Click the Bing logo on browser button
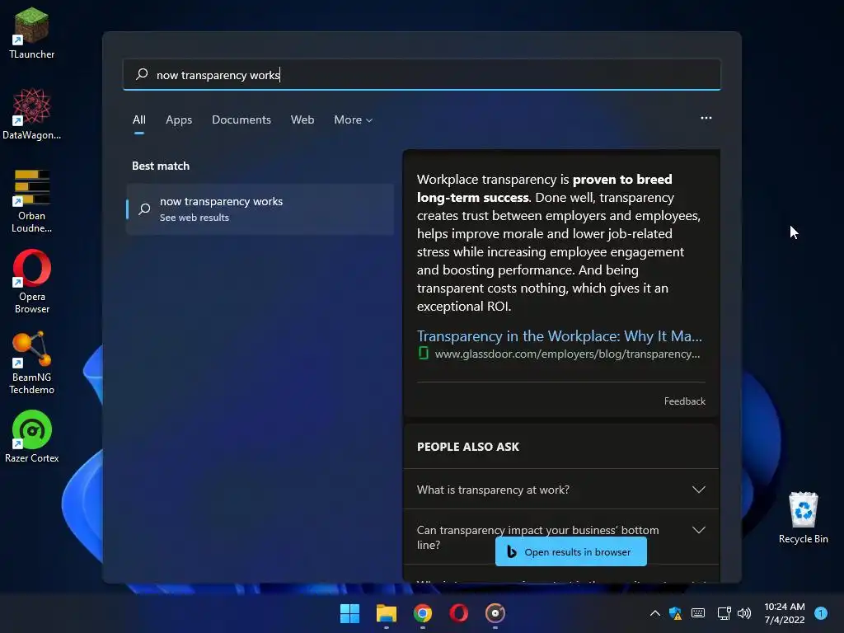844x633 pixels. click(511, 551)
